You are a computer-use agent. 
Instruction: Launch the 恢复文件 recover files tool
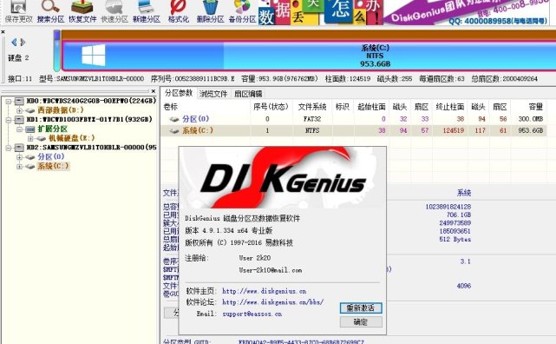(82, 12)
